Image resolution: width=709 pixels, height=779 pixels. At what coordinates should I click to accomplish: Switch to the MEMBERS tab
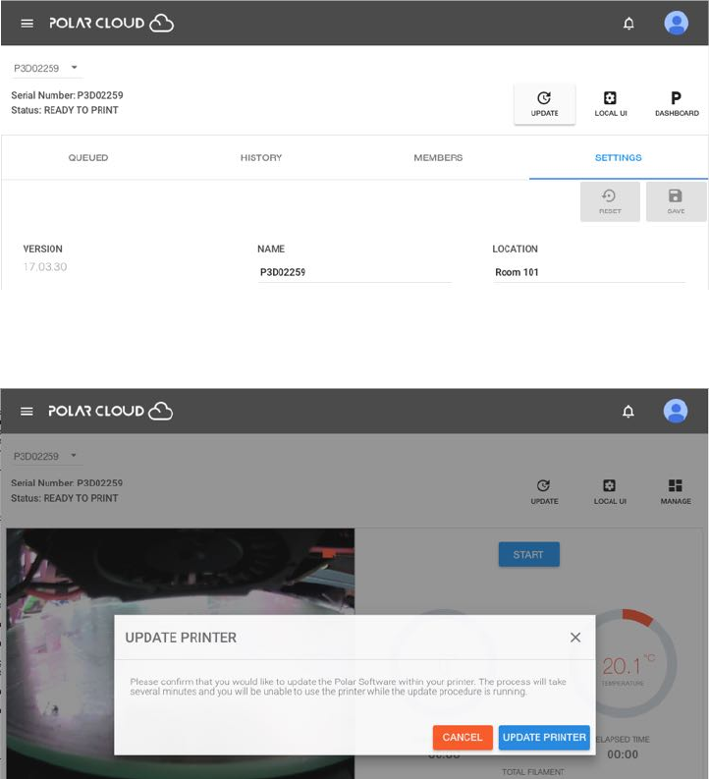tap(438, 157)
